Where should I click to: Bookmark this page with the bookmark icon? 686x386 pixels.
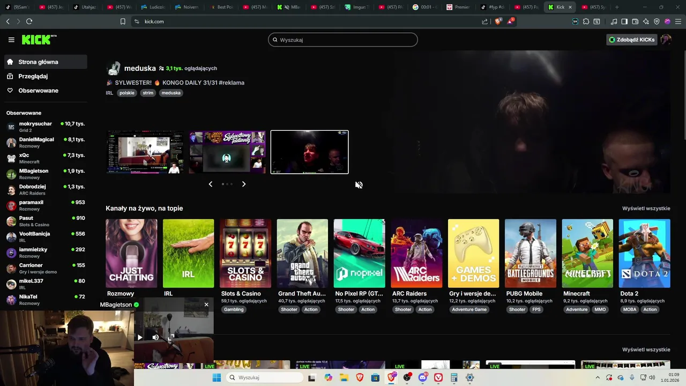coord(123,21)
